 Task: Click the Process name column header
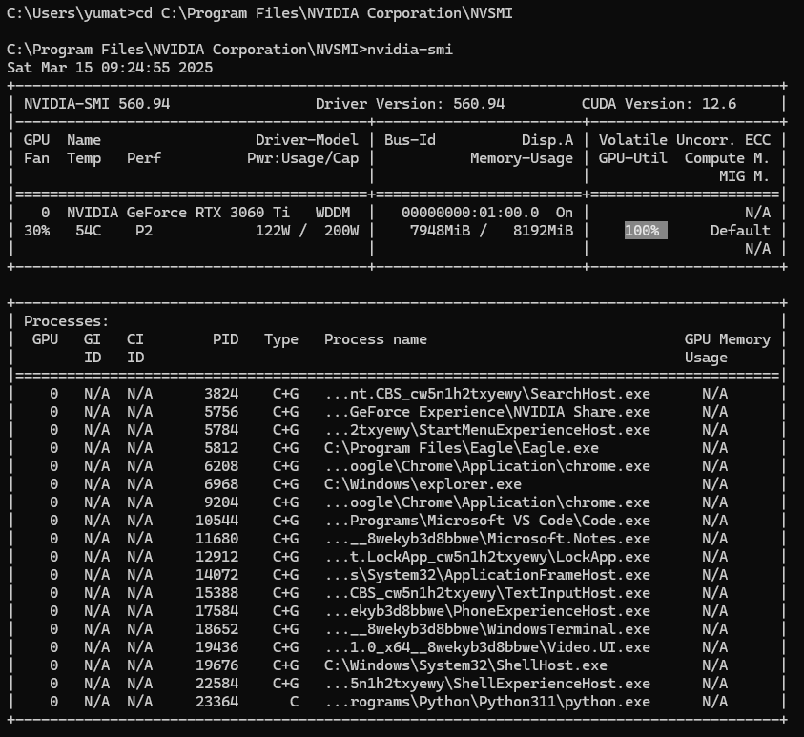[375, 339]
